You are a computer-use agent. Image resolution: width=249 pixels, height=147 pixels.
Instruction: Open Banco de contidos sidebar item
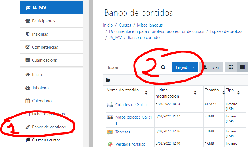49,127
